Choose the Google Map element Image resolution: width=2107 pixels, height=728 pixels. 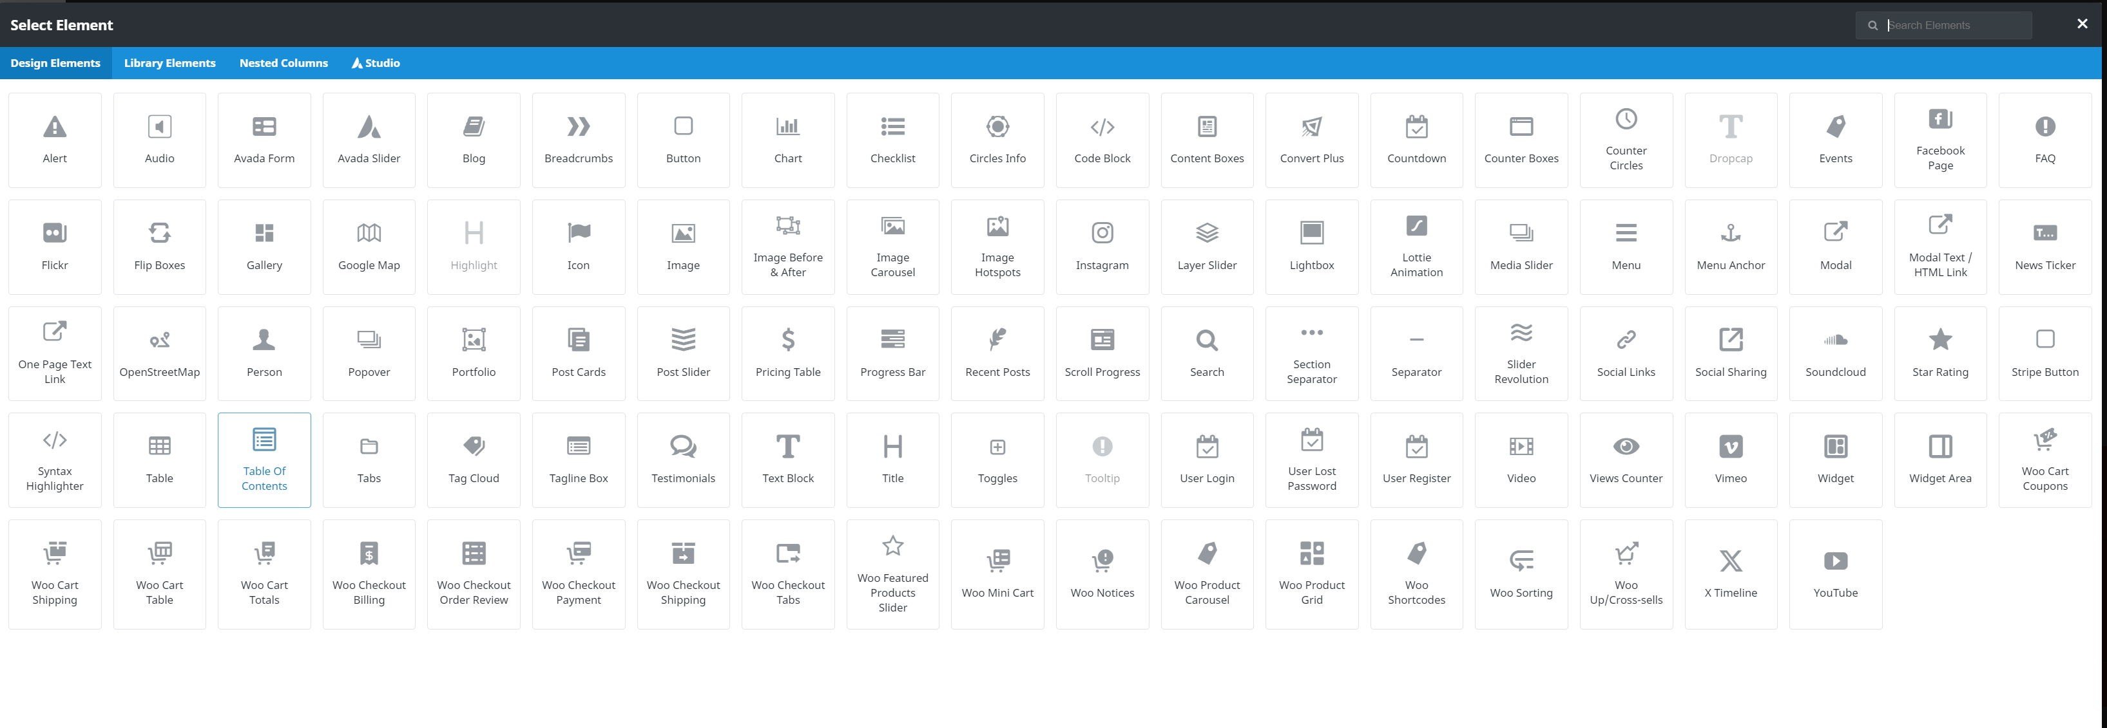(x=369, y=247)
